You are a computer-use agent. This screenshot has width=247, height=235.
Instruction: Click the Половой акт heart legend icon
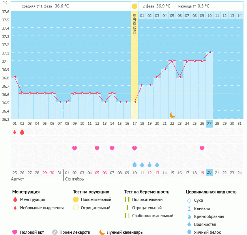tap(15, 232)
